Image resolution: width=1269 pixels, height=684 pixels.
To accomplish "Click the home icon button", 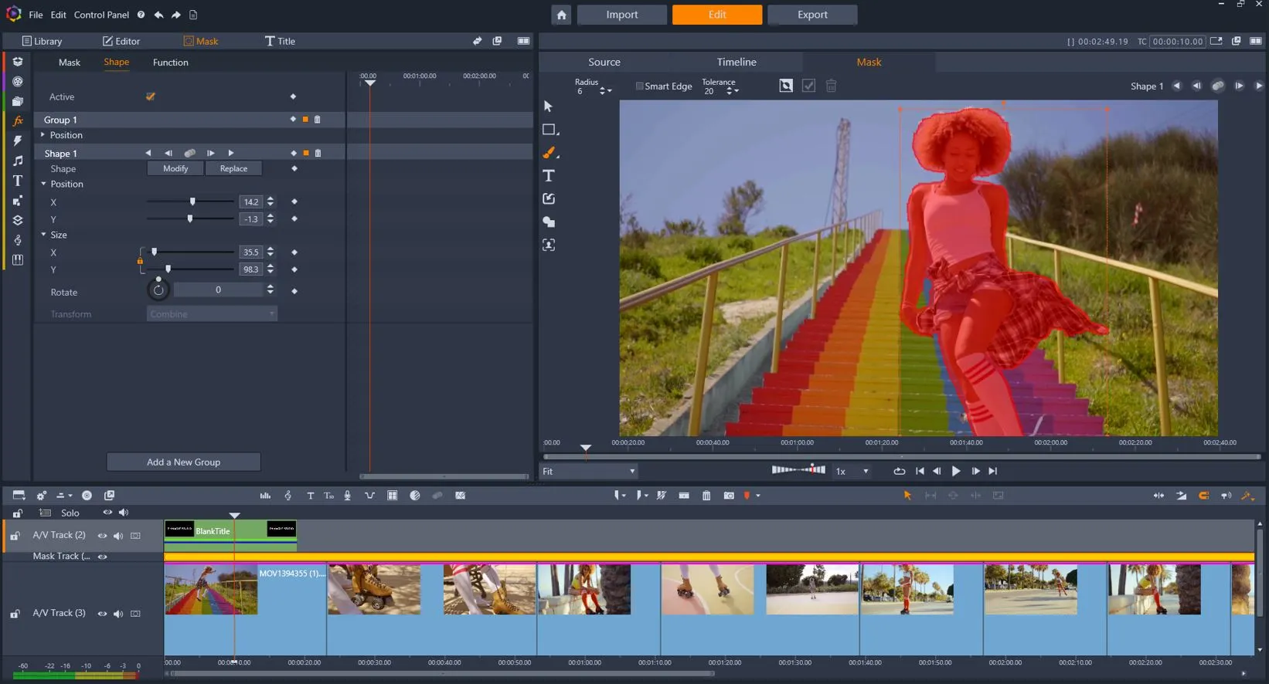I will [x=561, y=15].
